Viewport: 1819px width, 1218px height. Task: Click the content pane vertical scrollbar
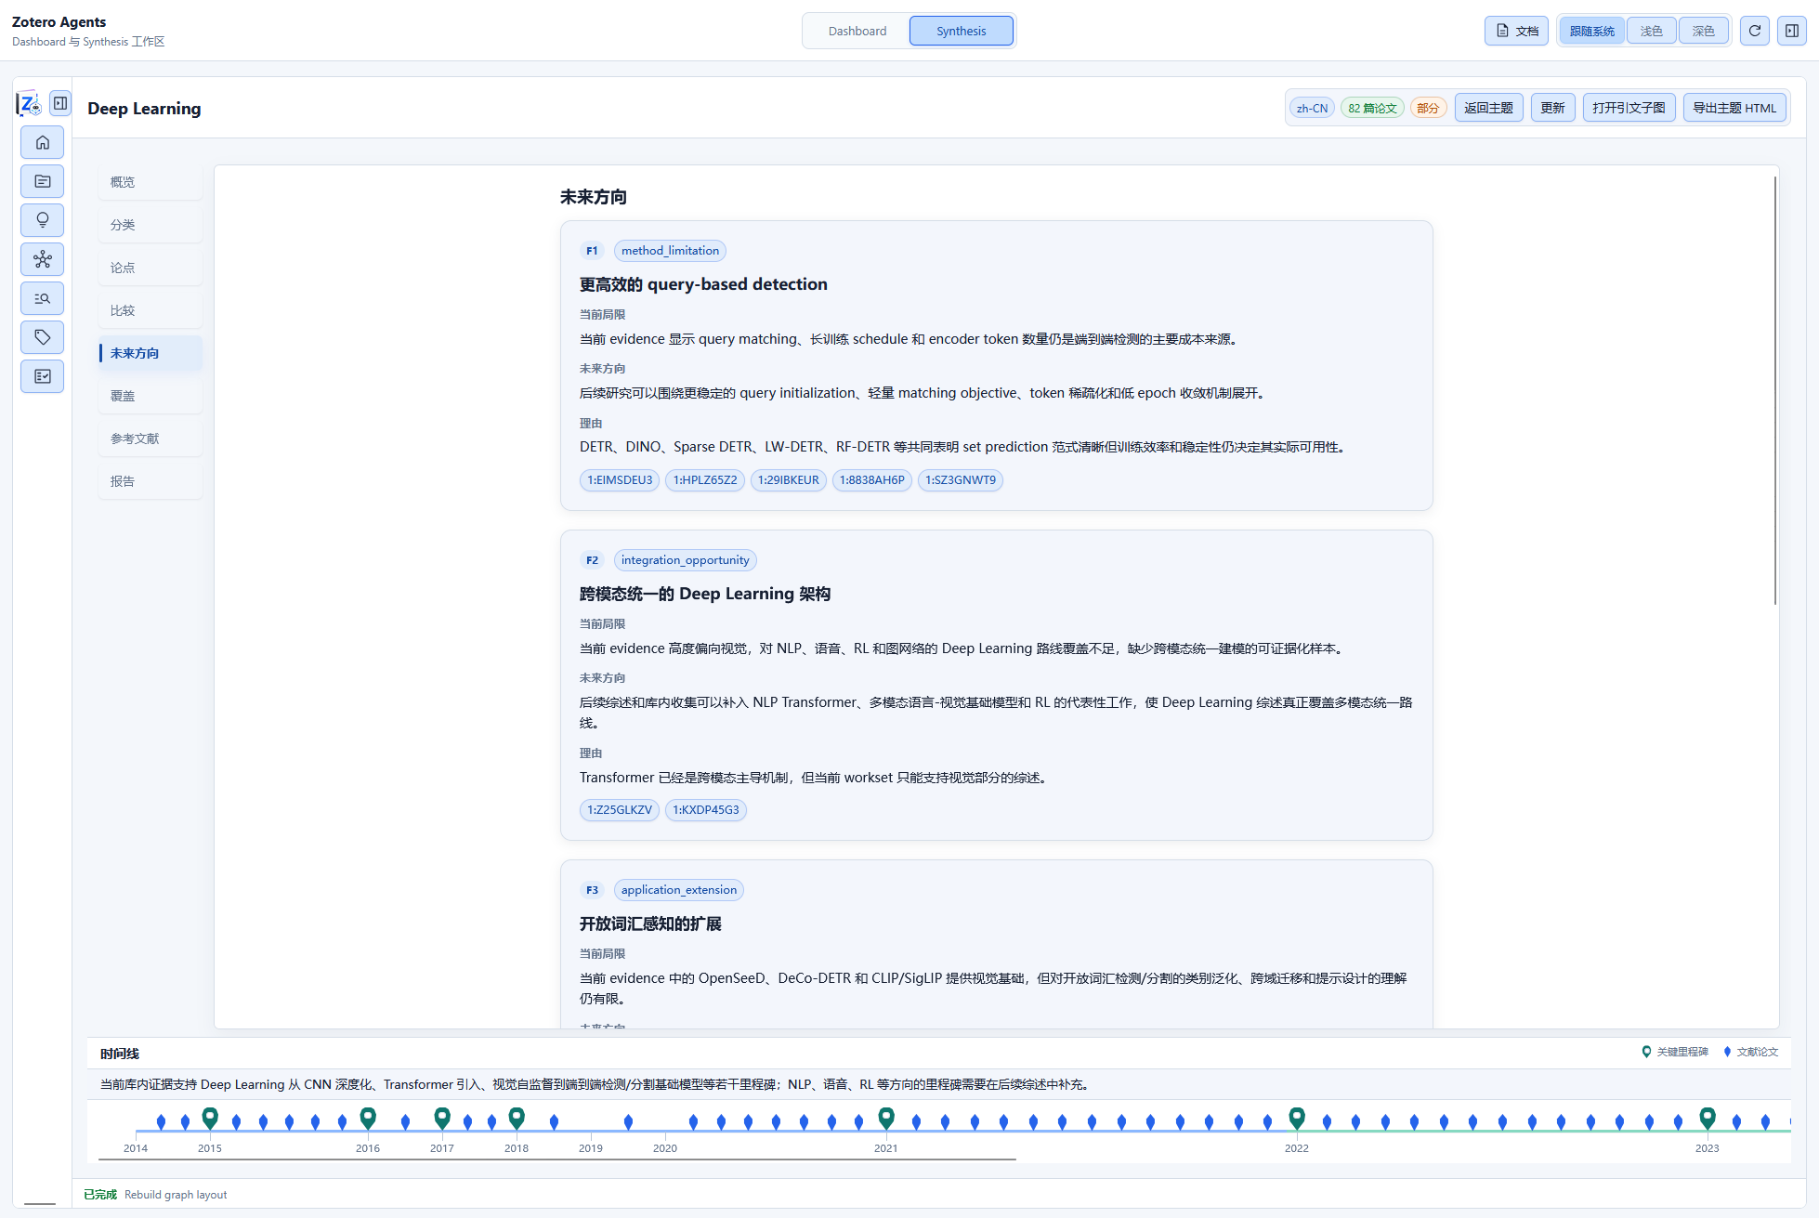tap(1774, 390)
